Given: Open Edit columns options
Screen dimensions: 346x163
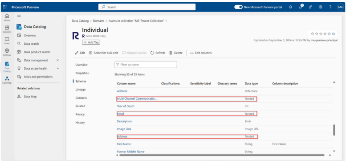Looking at the screenshot, I should coord(201,53).
